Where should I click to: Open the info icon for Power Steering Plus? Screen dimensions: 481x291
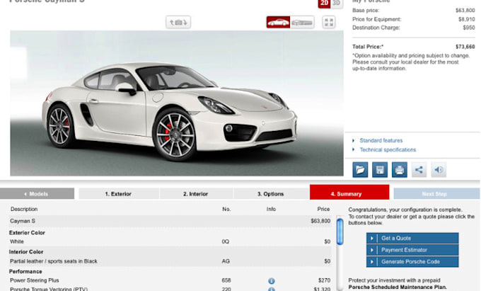click(271, 280)
